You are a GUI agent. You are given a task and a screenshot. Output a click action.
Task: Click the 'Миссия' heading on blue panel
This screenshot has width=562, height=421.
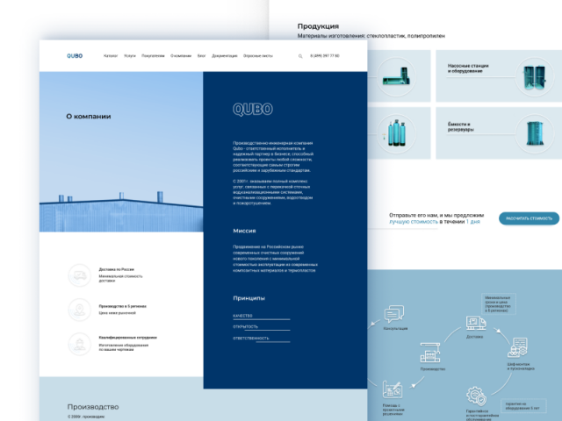pyautogui.click(x=244, y=231)
